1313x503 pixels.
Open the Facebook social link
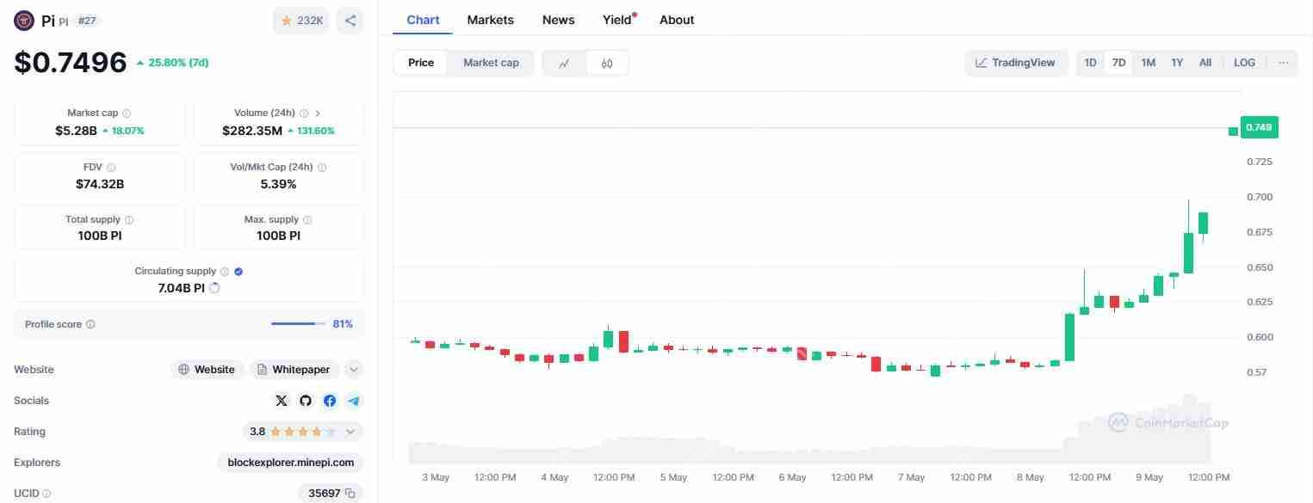[330, 401]
